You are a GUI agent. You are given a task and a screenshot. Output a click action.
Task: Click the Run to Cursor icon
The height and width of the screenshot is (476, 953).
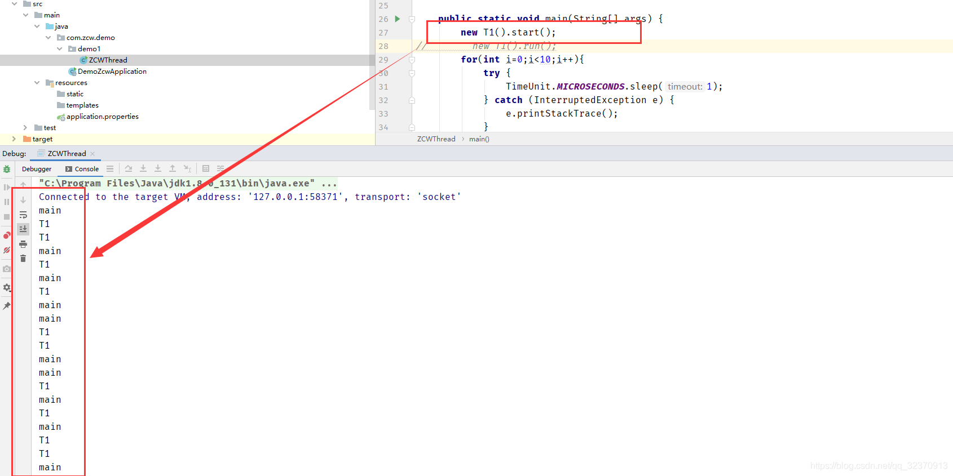point(188,168)
